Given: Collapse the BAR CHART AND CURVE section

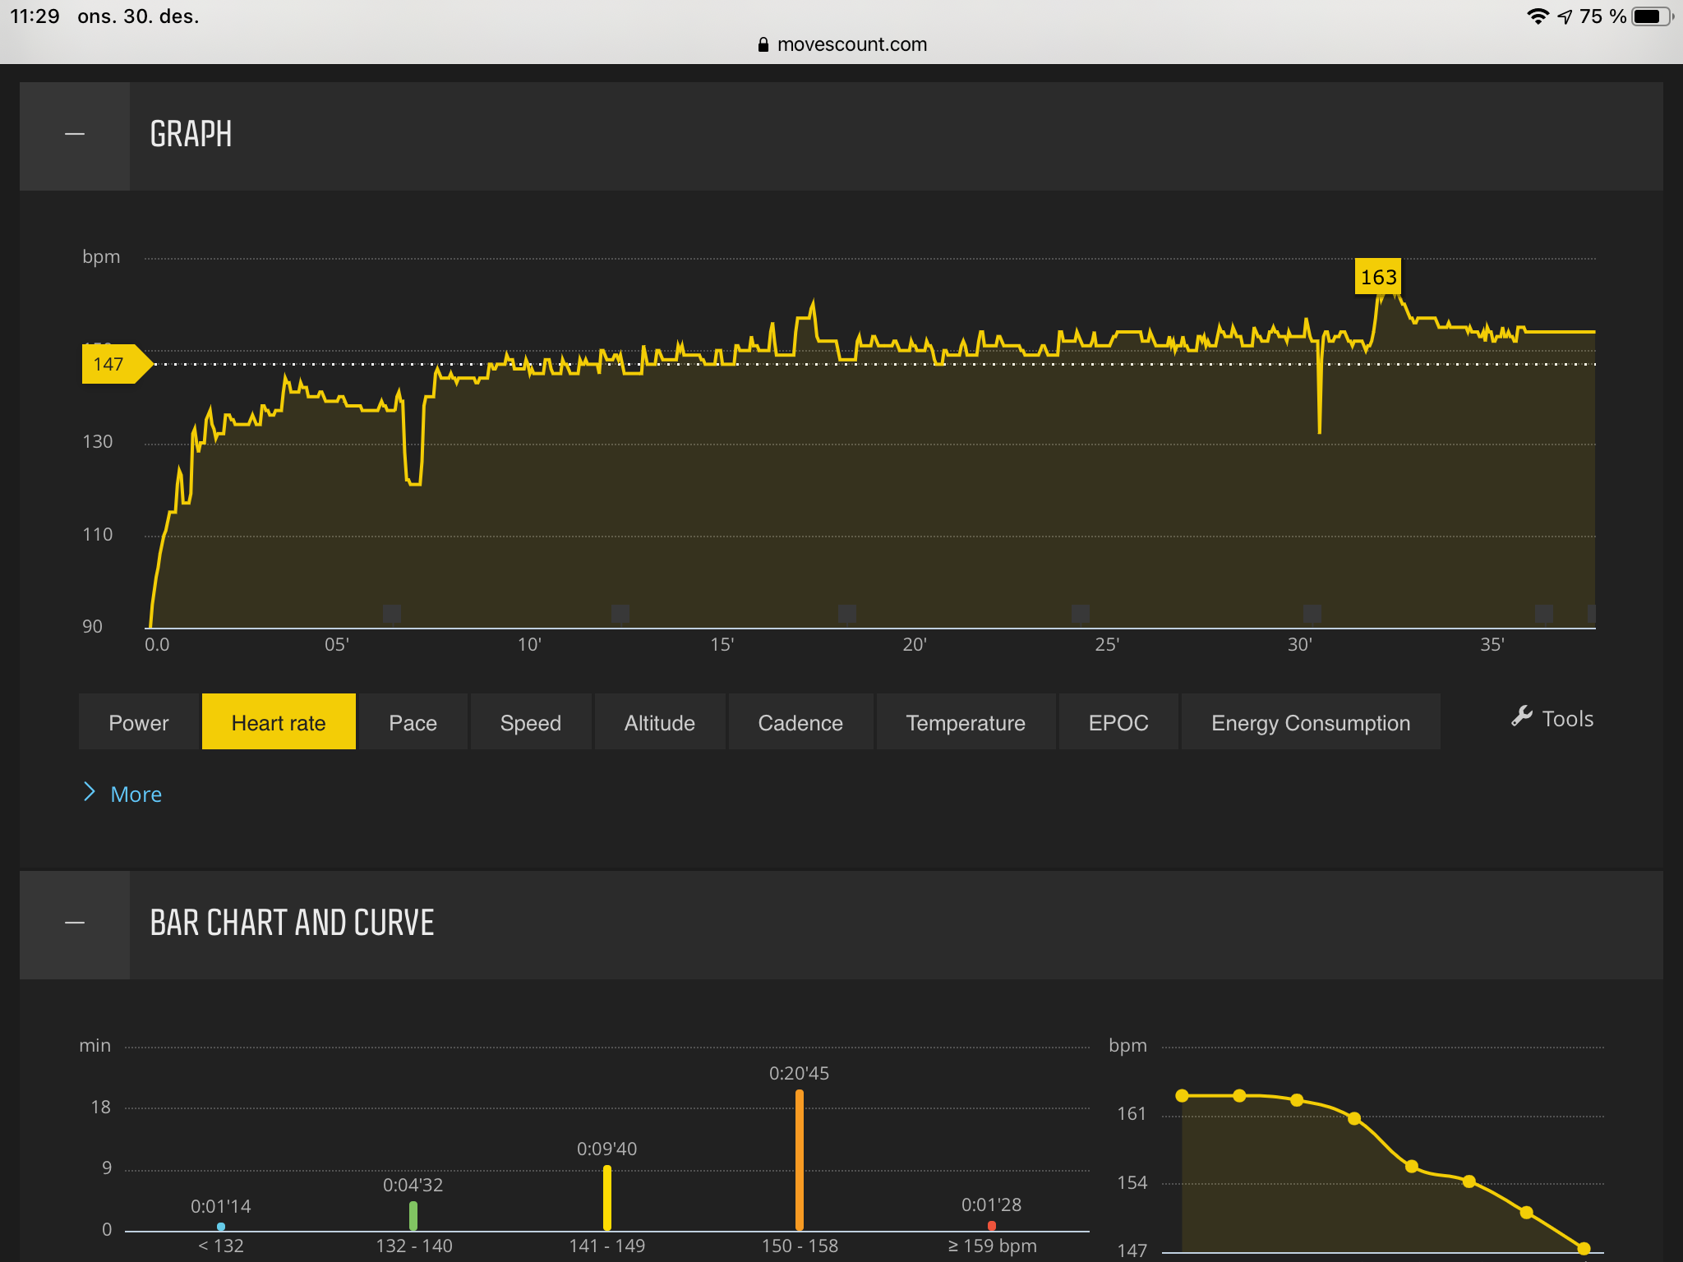Looking at the screenshot, I should point(75,923).
